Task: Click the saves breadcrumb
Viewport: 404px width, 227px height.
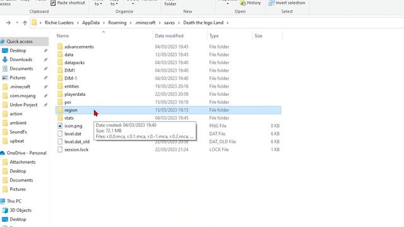Action: pos(169,23)
